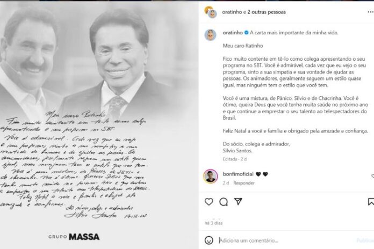Screen dimensions: 374x249
Task: Open bonfimoficial username link
Action: [x=238, y=174]
